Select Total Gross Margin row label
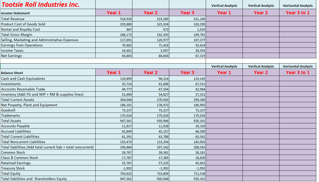Viewport: 319px width, 182px height. pos(48,35)
